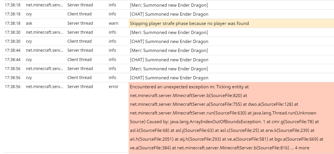Image resolution: width=334 pixels, height=154 pixels.
Task: Select the 'Server thread' cell of the warn row
Action: click(x=80, y=23)
